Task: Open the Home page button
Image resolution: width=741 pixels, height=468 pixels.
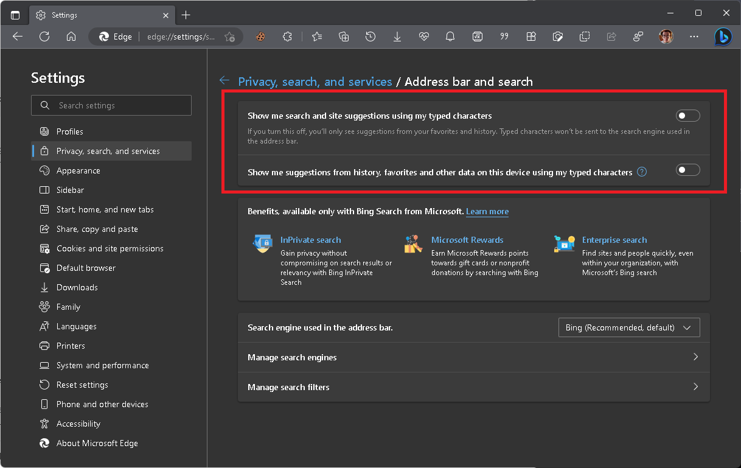Action: pos(71,37)
